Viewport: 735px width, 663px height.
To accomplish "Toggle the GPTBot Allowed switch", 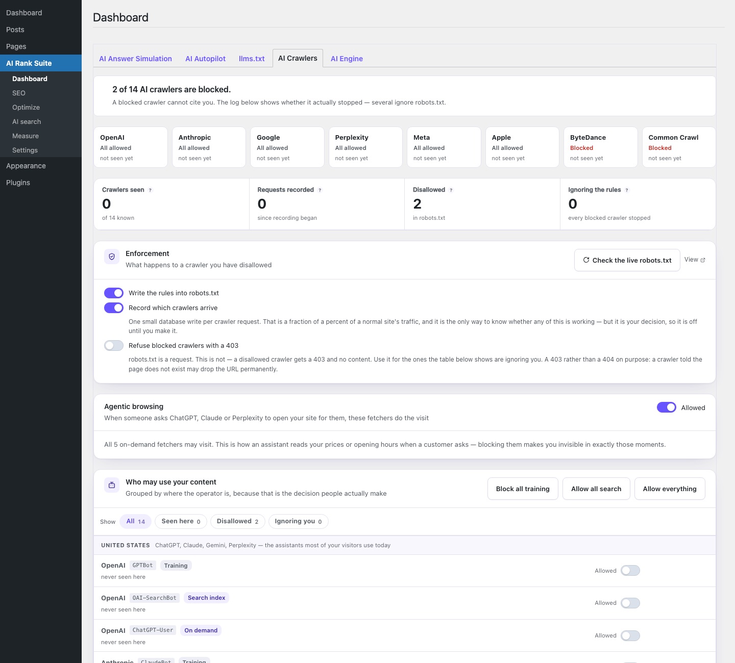I will click(630, 571).
